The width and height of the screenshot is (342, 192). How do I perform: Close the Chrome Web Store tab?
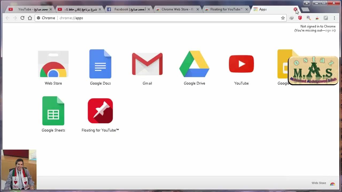click(198, 9)
